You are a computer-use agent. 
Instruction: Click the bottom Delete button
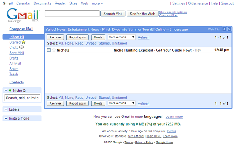(98, 104)
